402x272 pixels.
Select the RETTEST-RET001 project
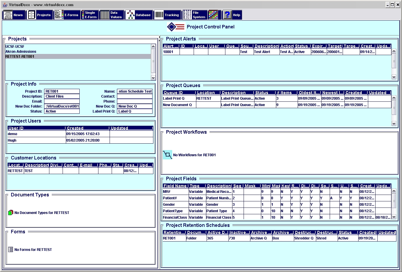(x=78, y=57)
